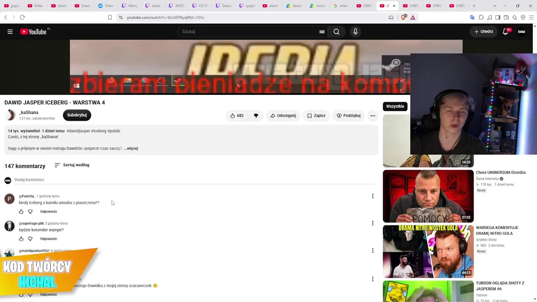Screen dimensions: 537x302
Task: Select the Wszystkie filter chip
Action: pyautogui.click(x=395, y=107)
